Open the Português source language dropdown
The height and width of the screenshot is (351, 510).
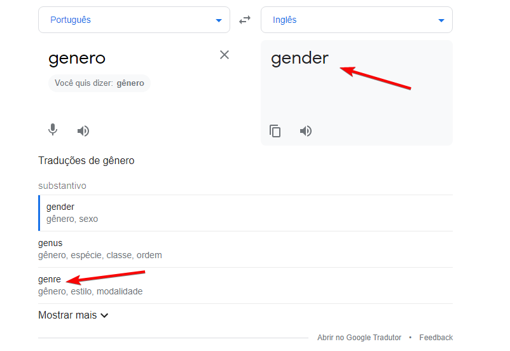[134, 20]
